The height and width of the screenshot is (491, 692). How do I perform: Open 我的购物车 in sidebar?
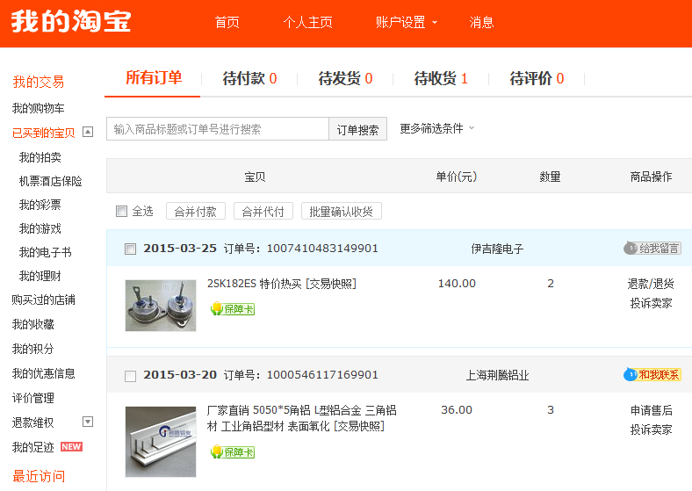pos(38,108)
